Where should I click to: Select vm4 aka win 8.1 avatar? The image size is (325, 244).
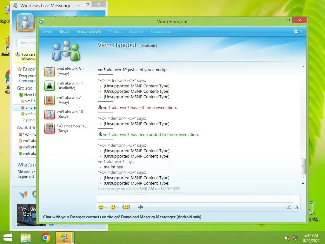pyautogui.click(x=50, y=71)
